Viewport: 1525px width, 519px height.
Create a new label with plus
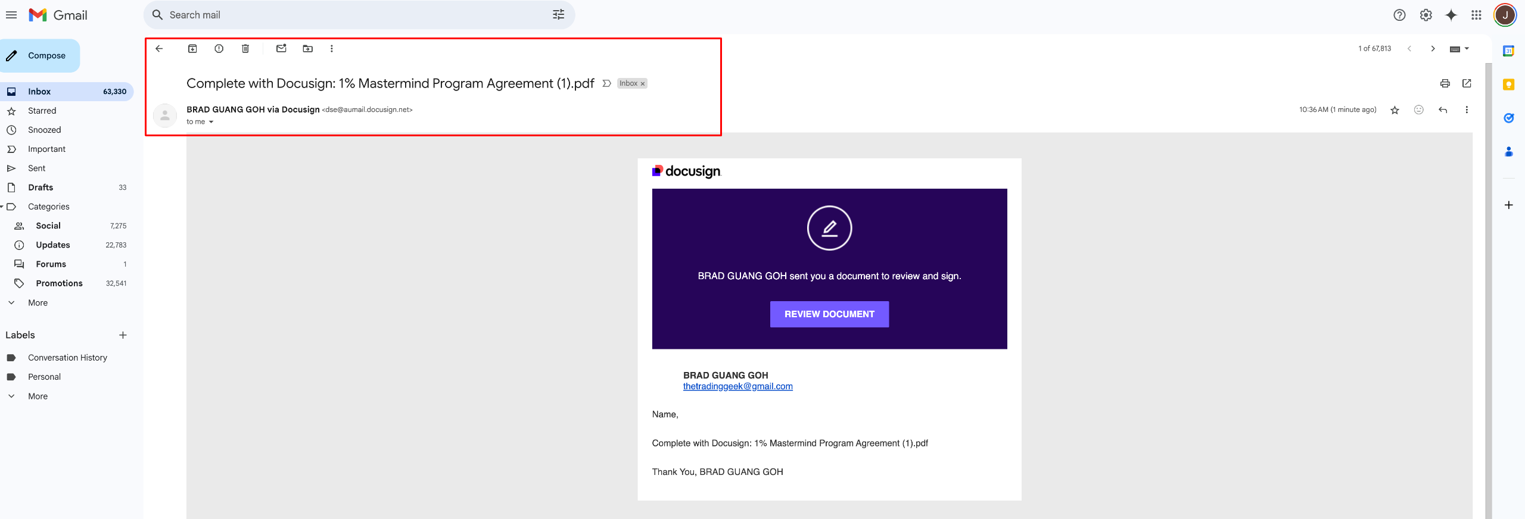[123, 335]
